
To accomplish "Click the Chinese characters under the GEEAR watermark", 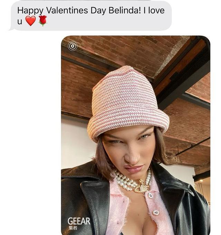I will click(73, 228).
